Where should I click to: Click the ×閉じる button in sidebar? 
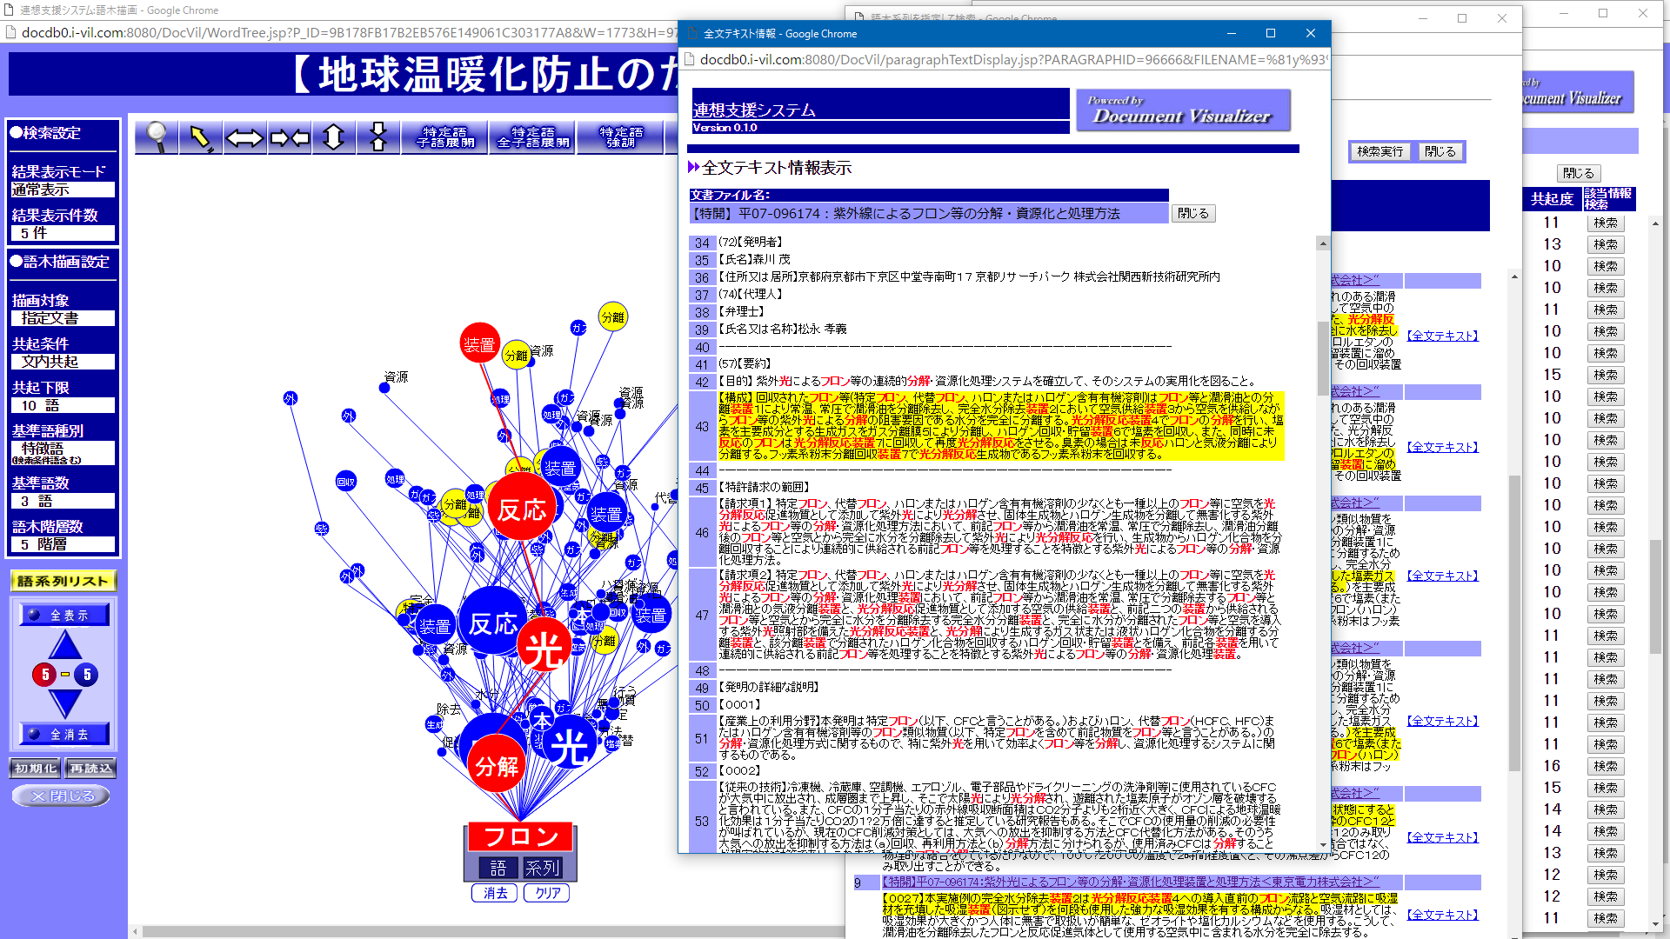(61, 796)
